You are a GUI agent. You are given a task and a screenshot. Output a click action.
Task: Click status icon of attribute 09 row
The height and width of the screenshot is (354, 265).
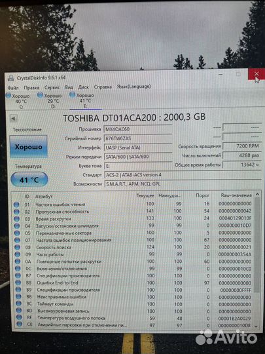[x=18, y=254]
